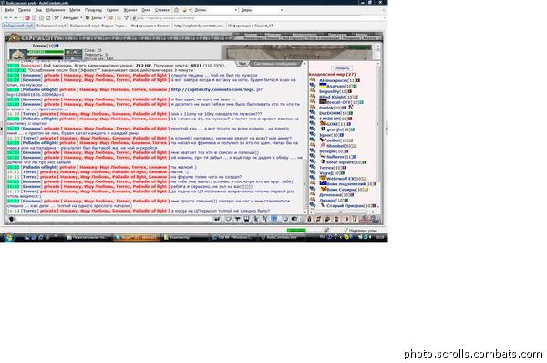
Task: Click in the chat message input field
Action: [114, 219]
